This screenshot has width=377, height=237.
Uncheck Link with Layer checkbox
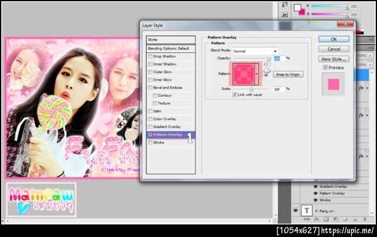point(234,95)
